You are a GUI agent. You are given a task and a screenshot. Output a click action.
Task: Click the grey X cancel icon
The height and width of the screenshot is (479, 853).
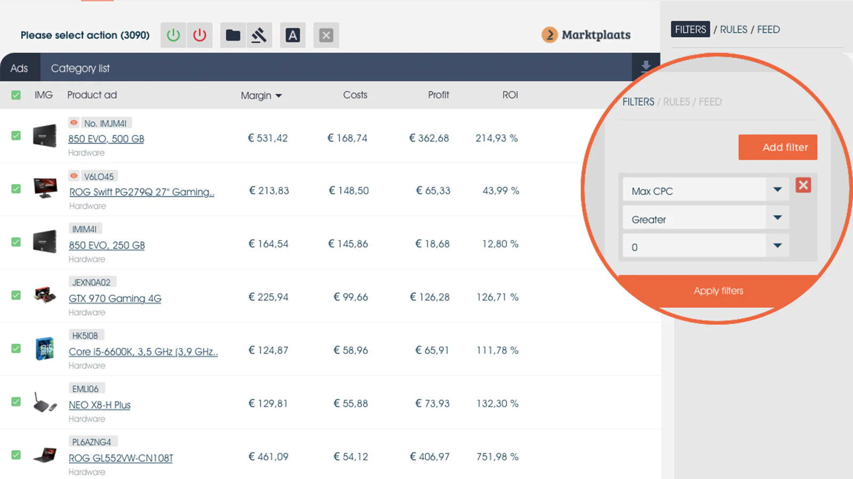[x=326, y=35]
